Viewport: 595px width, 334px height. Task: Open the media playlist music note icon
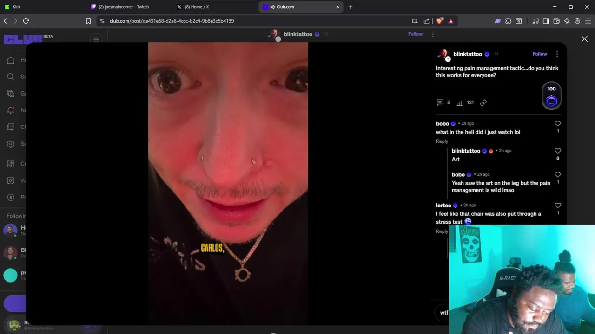click(535, 21)
